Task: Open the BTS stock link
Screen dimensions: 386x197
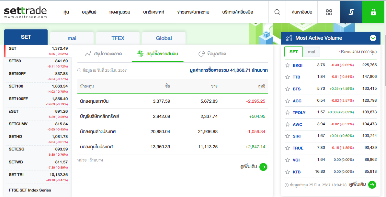Action: (297, 89)
